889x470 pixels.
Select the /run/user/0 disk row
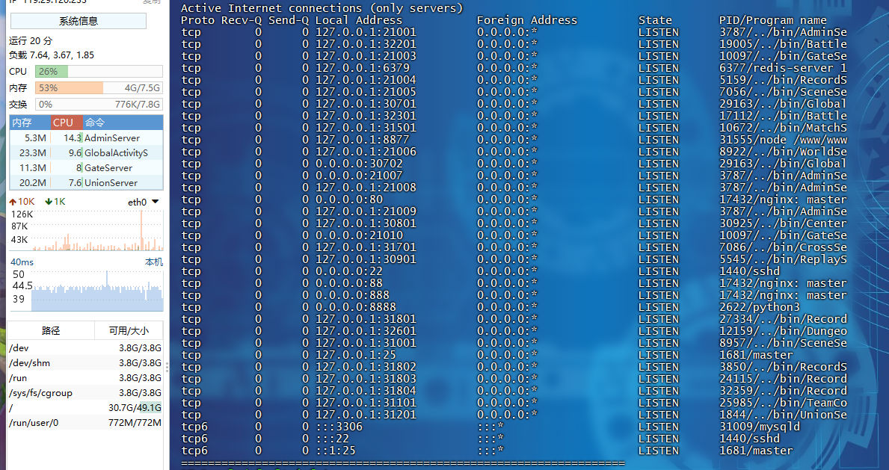pos(86,423)
